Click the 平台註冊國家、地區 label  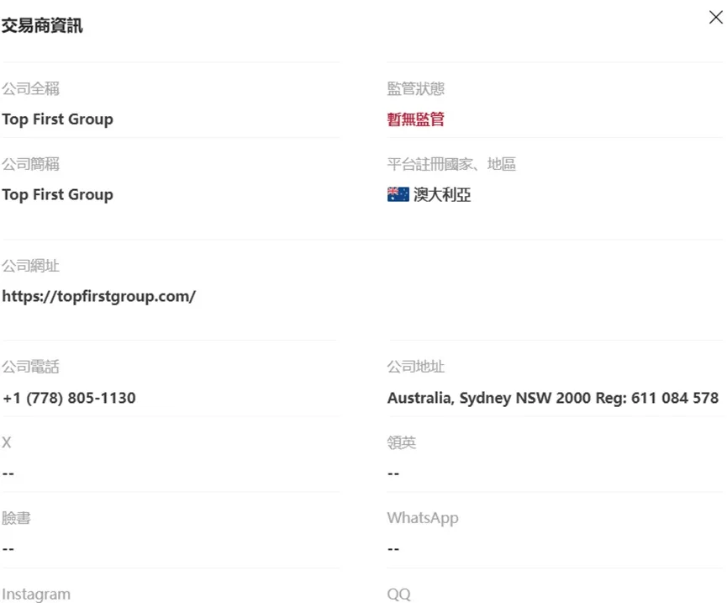coord(451,164)
